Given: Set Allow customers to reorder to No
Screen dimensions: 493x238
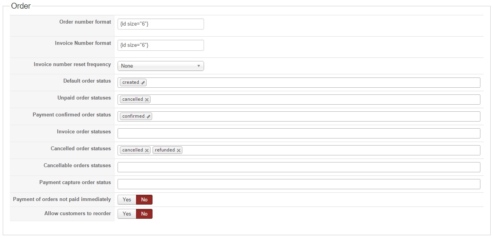Looking at the screenshot, I should pyautogui.click(x=144, y=214).
